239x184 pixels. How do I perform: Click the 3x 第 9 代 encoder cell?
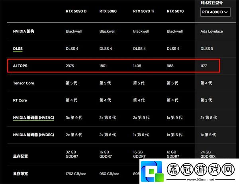pos(74,117)
